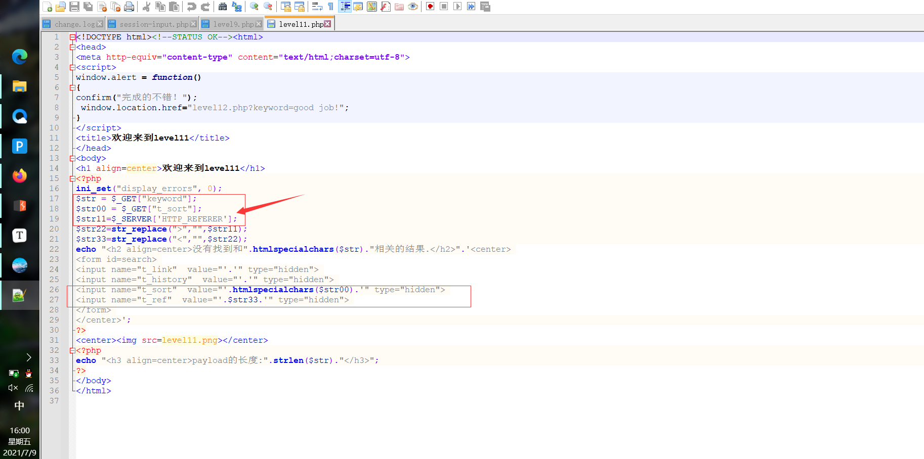Select the level11.php tab
Viewport: 924px width, 459px height.
300,24
